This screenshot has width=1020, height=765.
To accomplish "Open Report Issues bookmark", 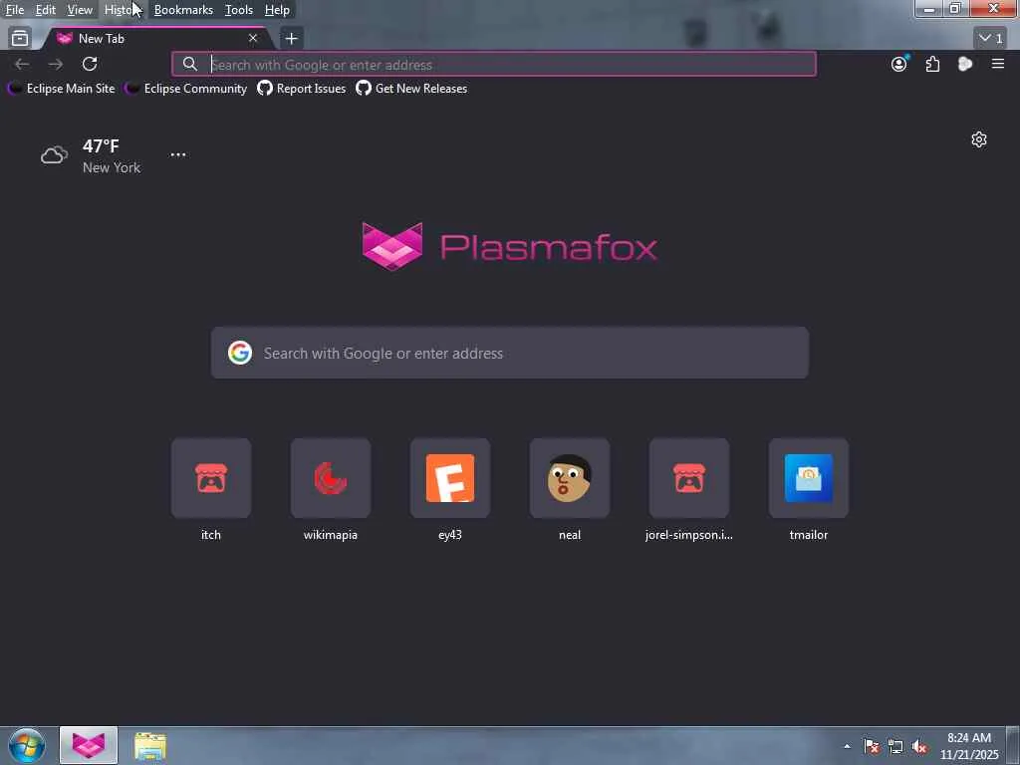I will tap(301, 89).
